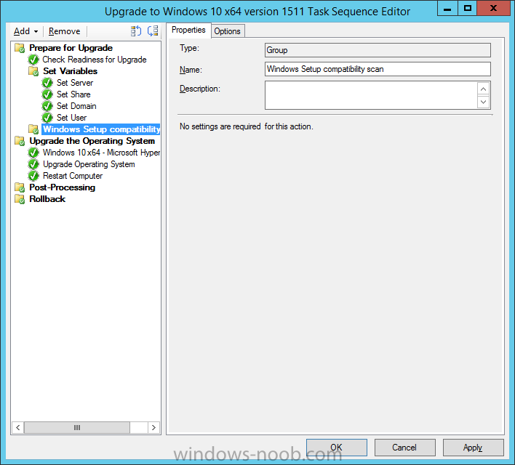Viewport: 515px width, 465px height.
Task: Click Upgrade the Operating System folder icon
Action: [x=20, y=141]
